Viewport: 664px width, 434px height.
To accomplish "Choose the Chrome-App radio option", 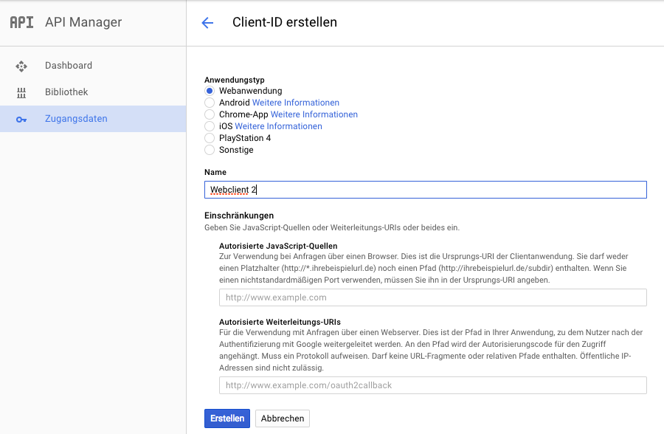I will pyautogui.click(x=210, y=114).
